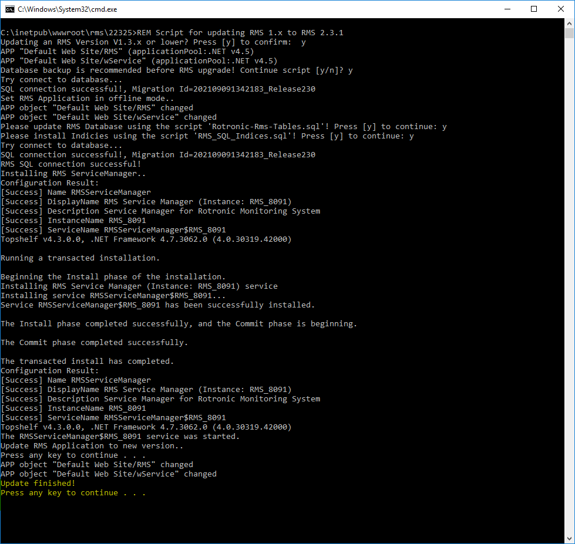
Task: Click the line 'The RMSServiceManager$RMS_8091 service was started.'
Action: point(120,436)
